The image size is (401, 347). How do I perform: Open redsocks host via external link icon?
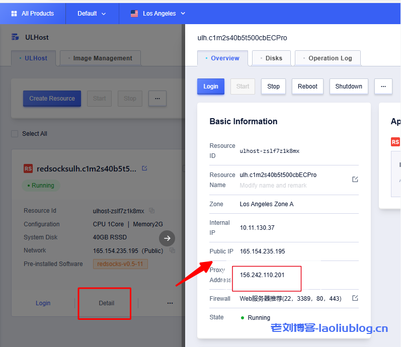click(x=144, y=168)
